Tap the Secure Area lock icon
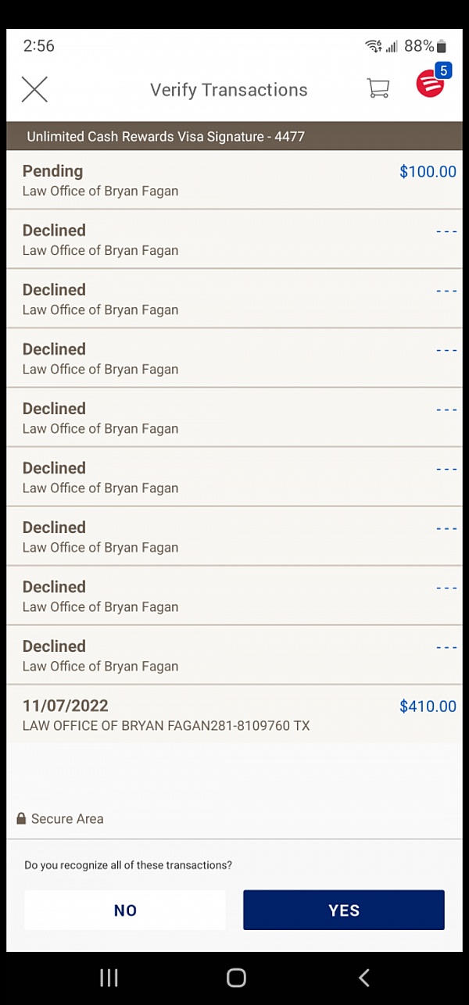This screenshot has height=1005, width=469. tap(21, 819)
